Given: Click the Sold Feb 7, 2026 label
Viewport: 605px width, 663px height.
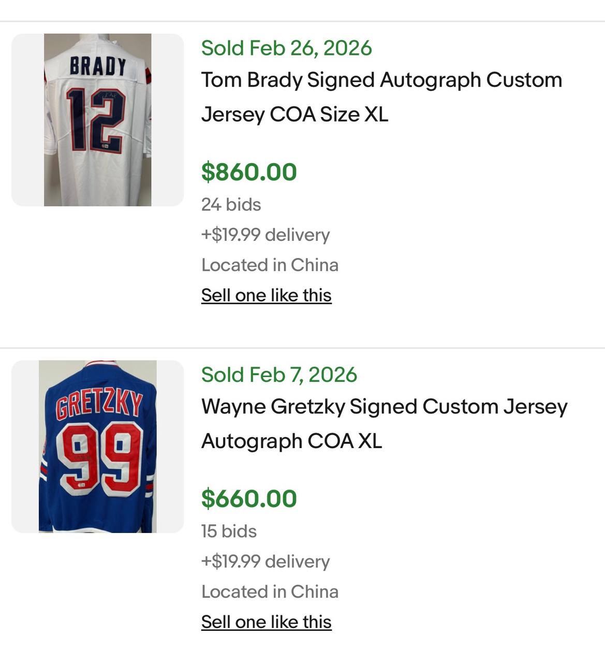Looking at the screenshot, I should pos(279,375).
